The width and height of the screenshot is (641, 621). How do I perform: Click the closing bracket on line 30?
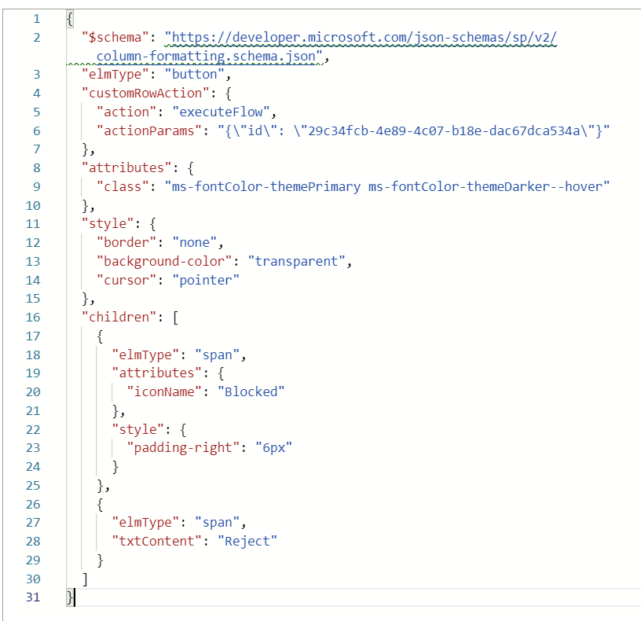click(x=85, y=579)
